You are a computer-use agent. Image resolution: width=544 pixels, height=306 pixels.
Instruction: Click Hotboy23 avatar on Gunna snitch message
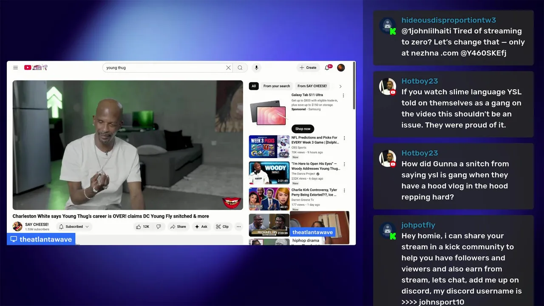(x=387, y=159)
